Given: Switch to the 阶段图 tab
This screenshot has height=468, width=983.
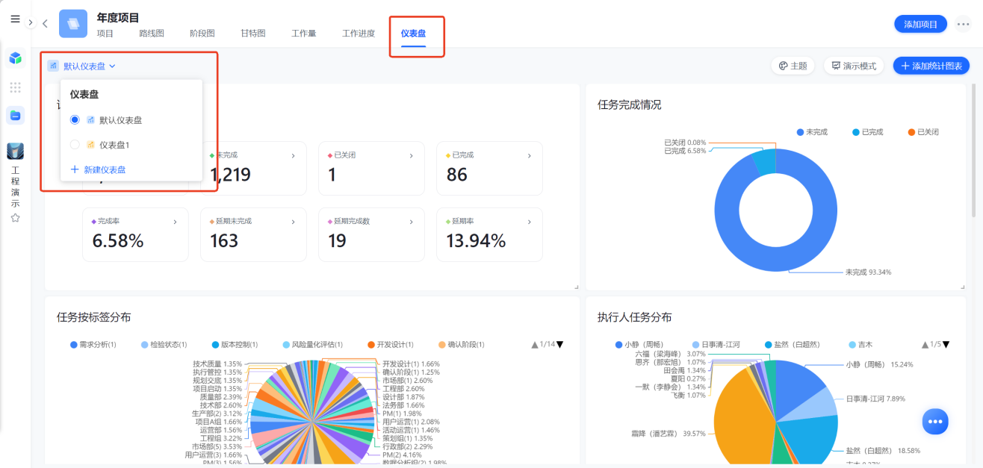Looking at the screenshot, I should (202, 33).
